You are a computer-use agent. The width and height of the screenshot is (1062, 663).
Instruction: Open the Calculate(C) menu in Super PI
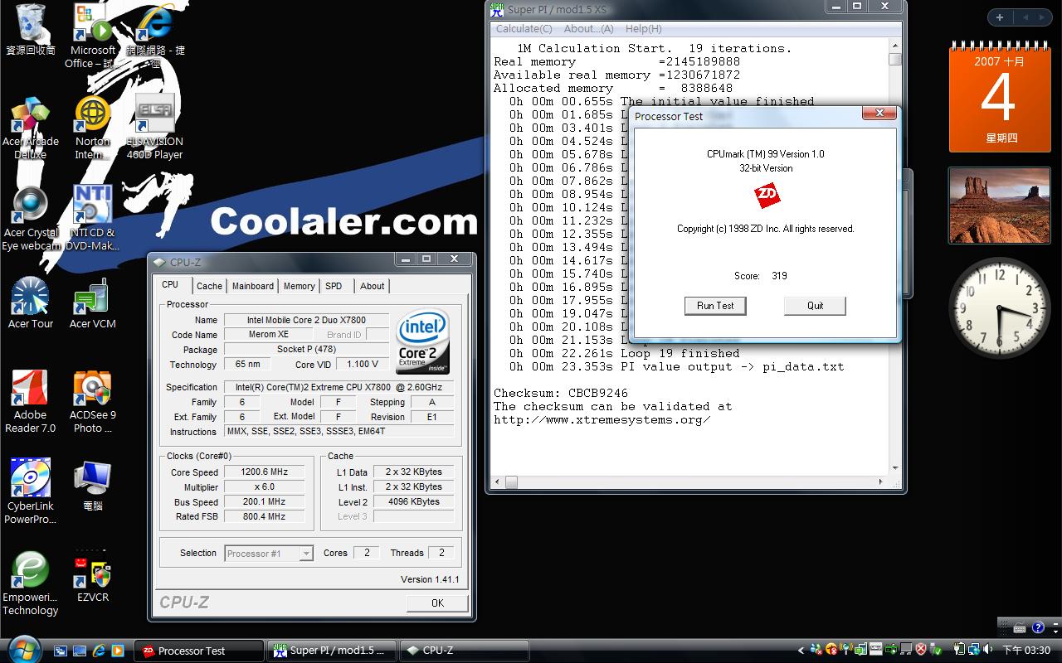524,28
